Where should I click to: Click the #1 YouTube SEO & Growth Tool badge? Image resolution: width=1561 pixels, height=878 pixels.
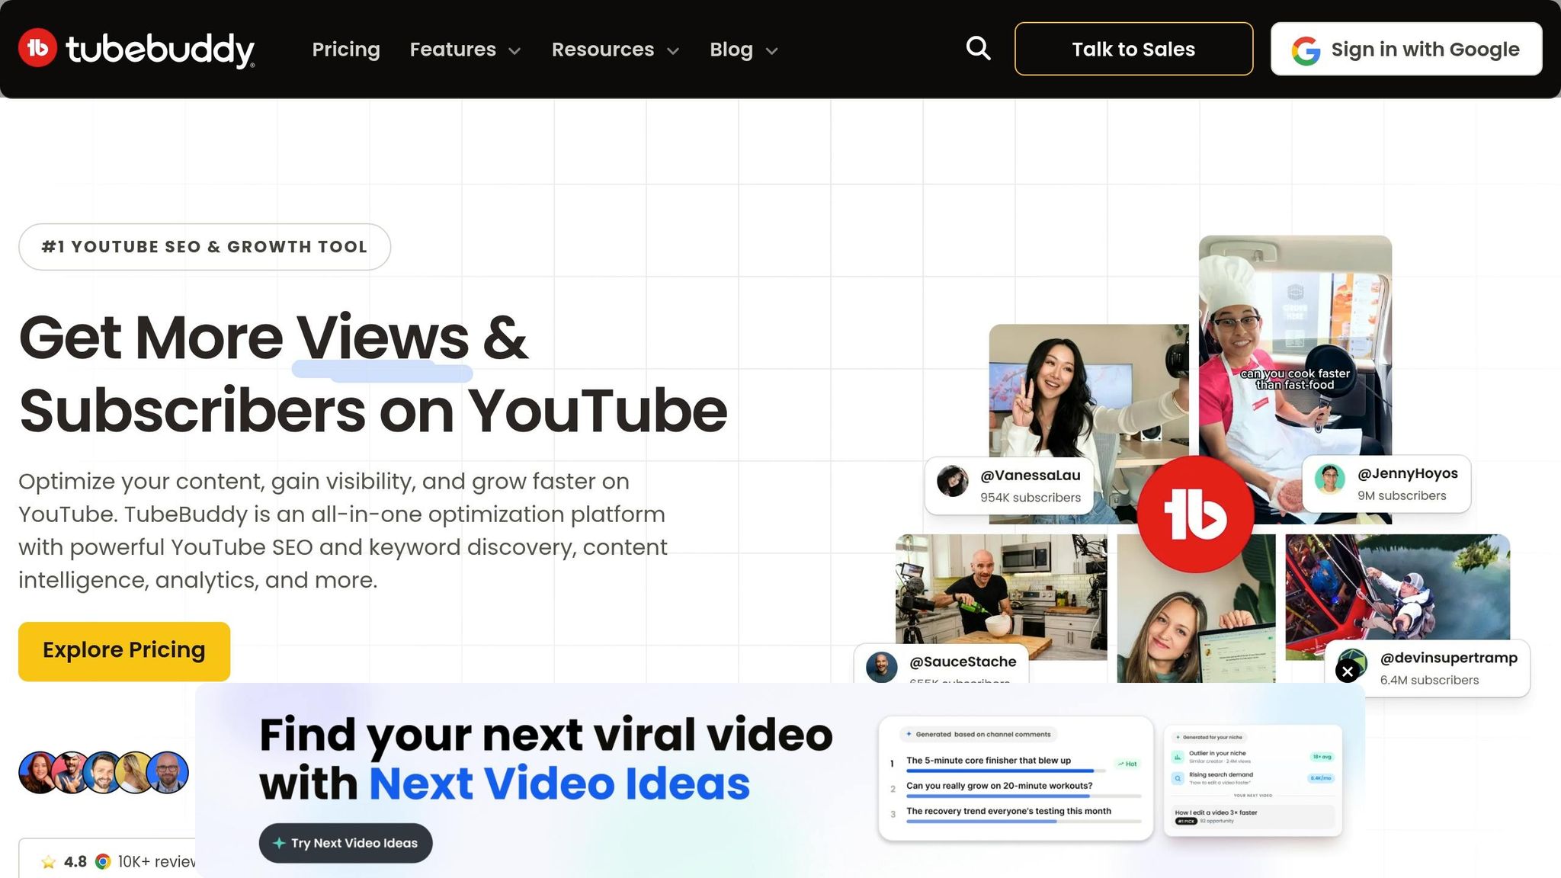pyautogui.click(x=204, y=247)
